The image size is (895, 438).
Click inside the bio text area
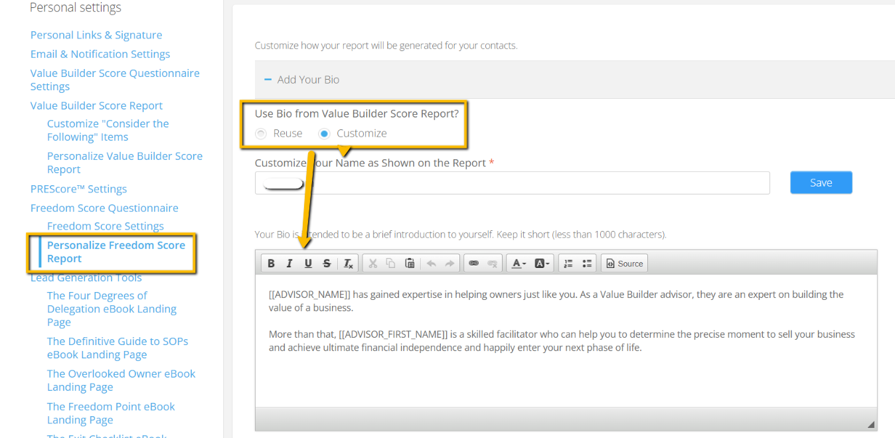click(x=566, y=340)
